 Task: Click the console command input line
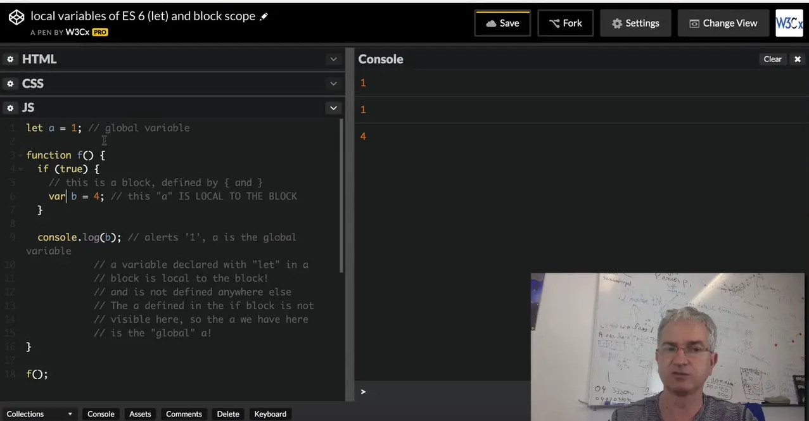coord(443,391)
